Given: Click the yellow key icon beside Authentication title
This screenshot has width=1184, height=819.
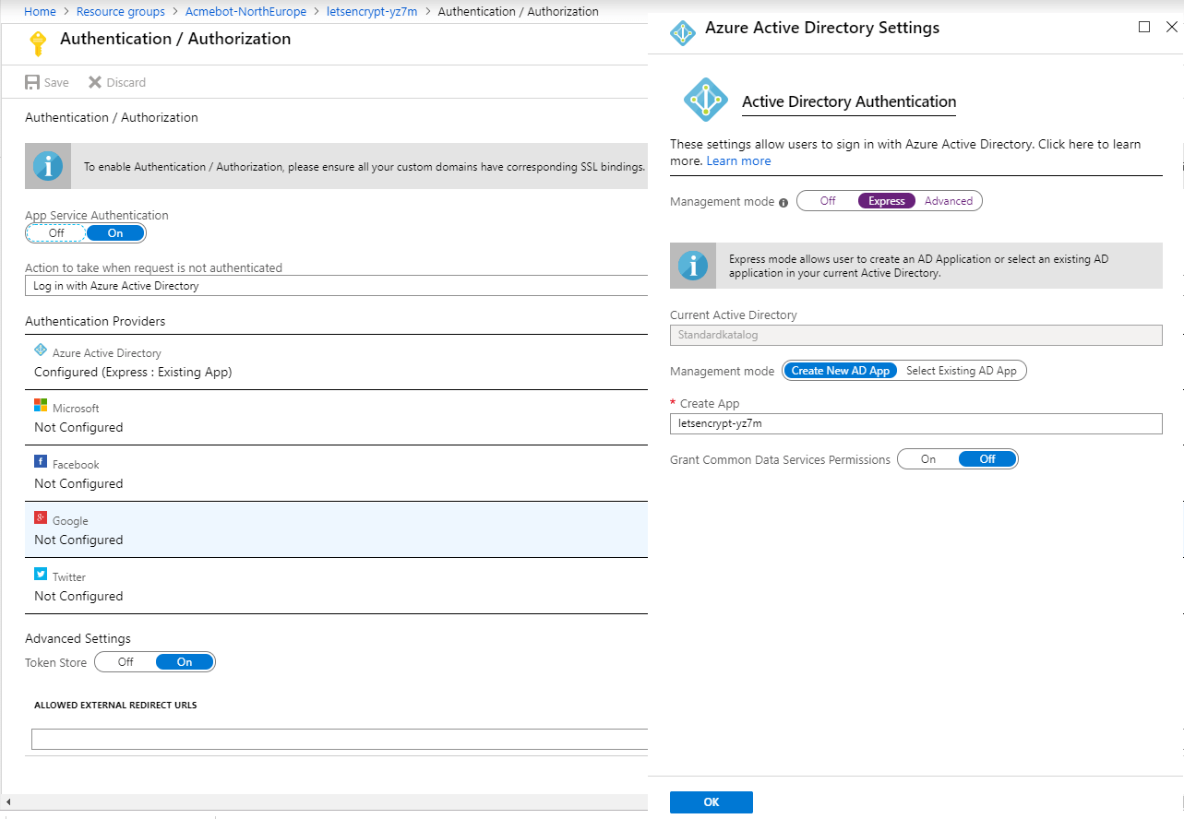Looking at the screenshot, I should (38, 42).
